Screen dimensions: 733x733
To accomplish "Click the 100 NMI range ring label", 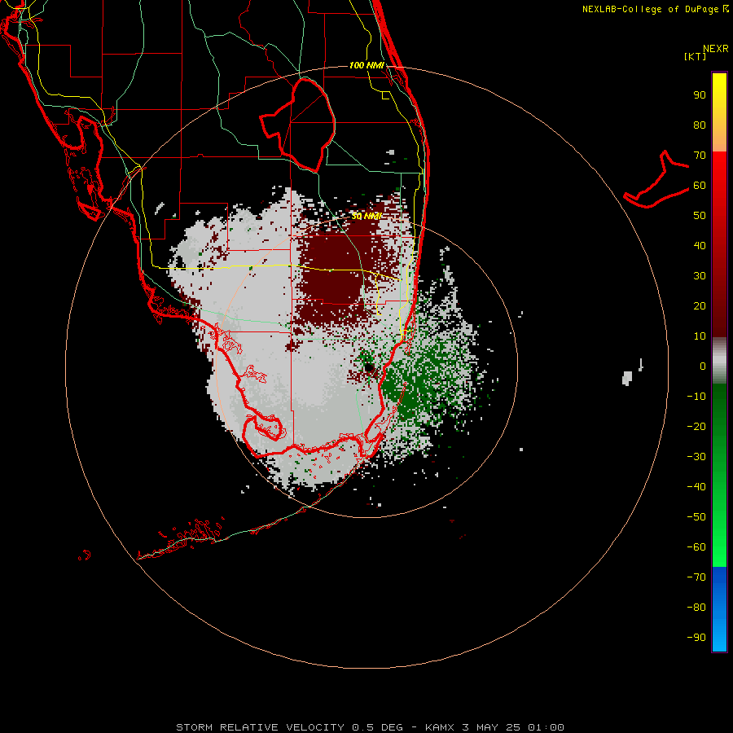I will (x=366, y=65).
